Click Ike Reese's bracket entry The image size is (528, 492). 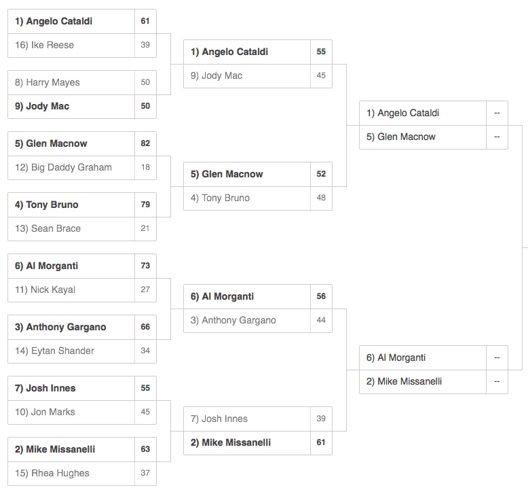[x=82, y=45]
